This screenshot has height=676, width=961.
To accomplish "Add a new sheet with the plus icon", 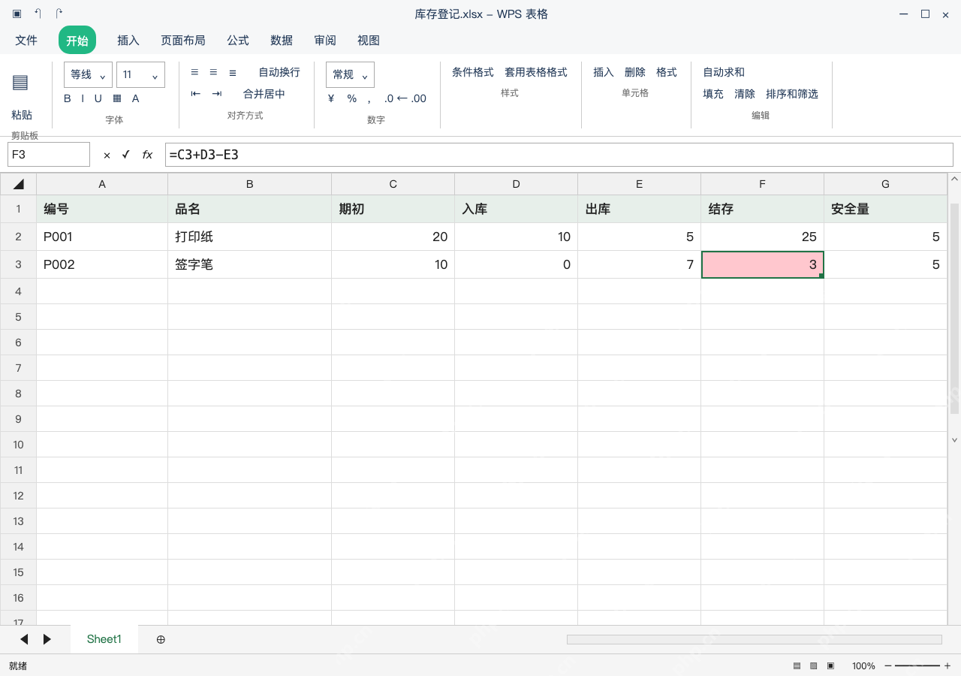I will pyautogui.click(x=161, y=639).
